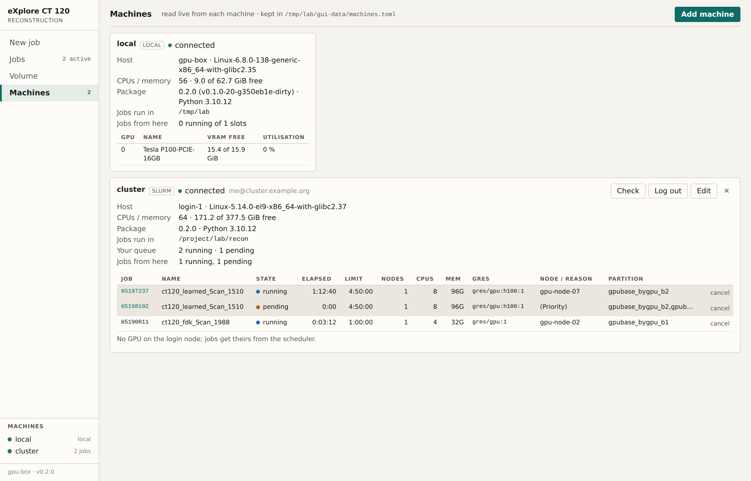Click the 2 running · 1 pending queue value

[216, 250]
